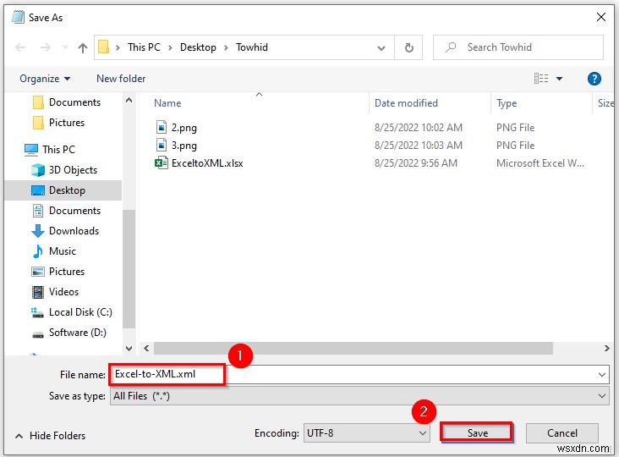619x457 pixels.
Task: Expand the address bar history dropdown
Action: point(381,47)
